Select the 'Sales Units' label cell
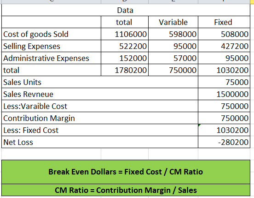 100,82
